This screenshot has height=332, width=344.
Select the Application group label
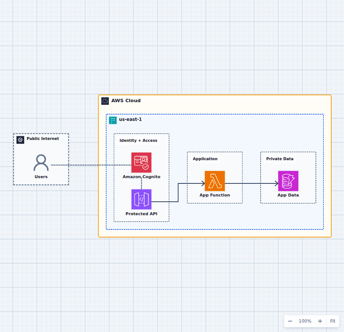tap(205, 159)
